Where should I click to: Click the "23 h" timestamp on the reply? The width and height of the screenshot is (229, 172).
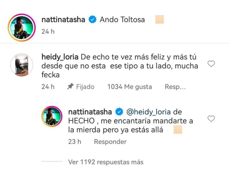[x=75, y=142]
